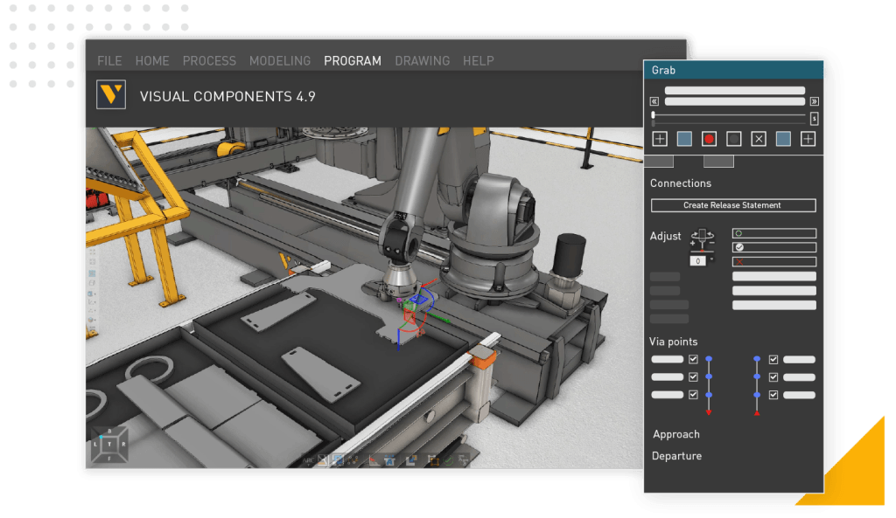Click the double left chevron in Grab panel
This screenshot has height=518, width=896.
click(x=654, y=101)
